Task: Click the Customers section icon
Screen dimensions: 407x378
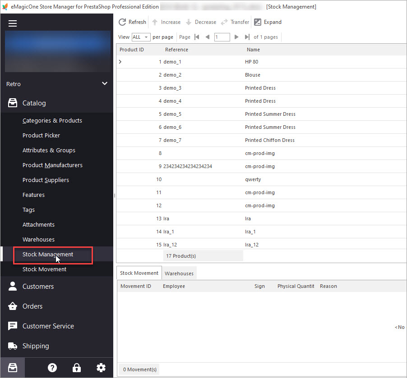Action: (x=13, y=286)
